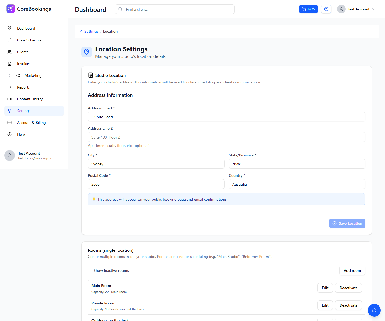
Task: Focus the Find a client search field
Action: point(175,9)
